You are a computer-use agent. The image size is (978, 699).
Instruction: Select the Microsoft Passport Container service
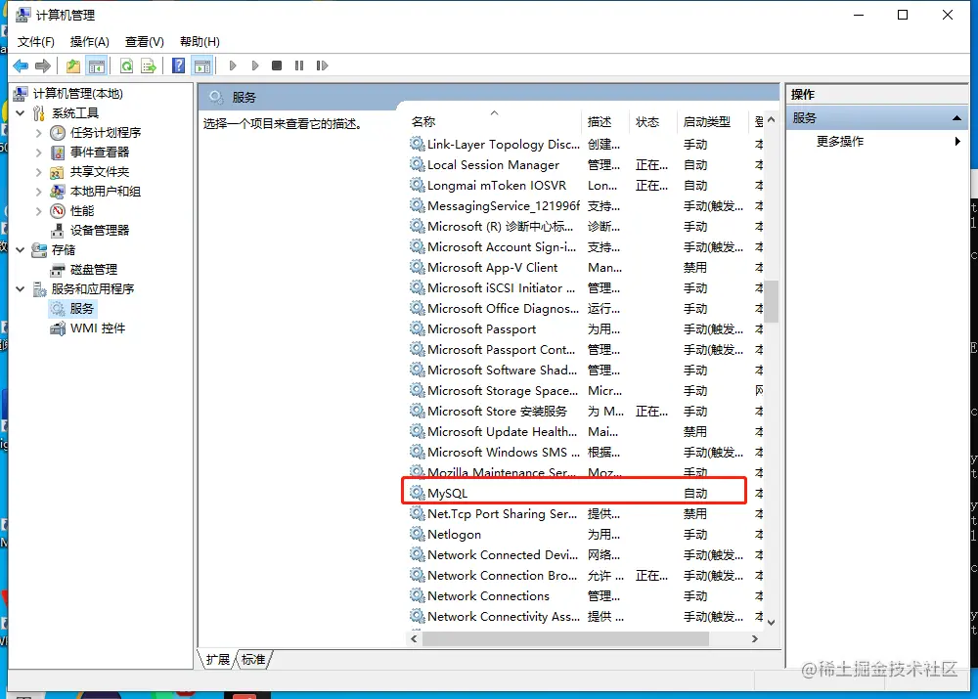(x=585, y=349)
